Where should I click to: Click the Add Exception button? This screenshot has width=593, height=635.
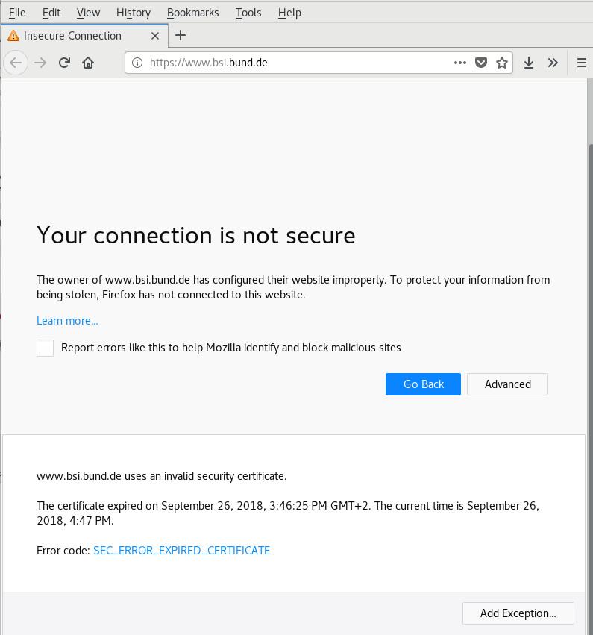pyautogui.click(x=518, y=613)
